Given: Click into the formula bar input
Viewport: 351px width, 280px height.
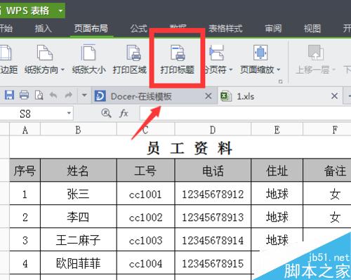Looking at the screenshot, I should (x=245, y=114).
